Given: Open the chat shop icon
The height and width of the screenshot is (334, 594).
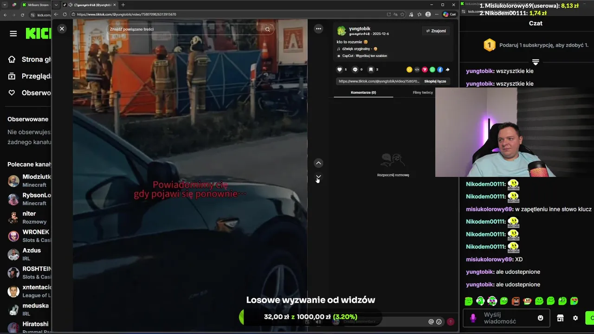Looking at the screenshot, I should (560, 318).
